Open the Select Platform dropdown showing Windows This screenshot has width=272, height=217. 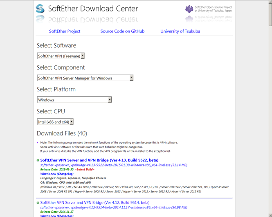tap(74, 100)
